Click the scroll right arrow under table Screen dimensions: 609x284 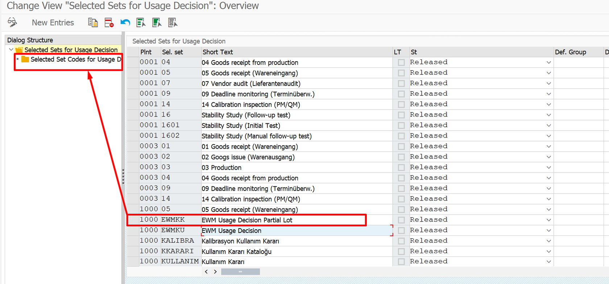[215, 272]
